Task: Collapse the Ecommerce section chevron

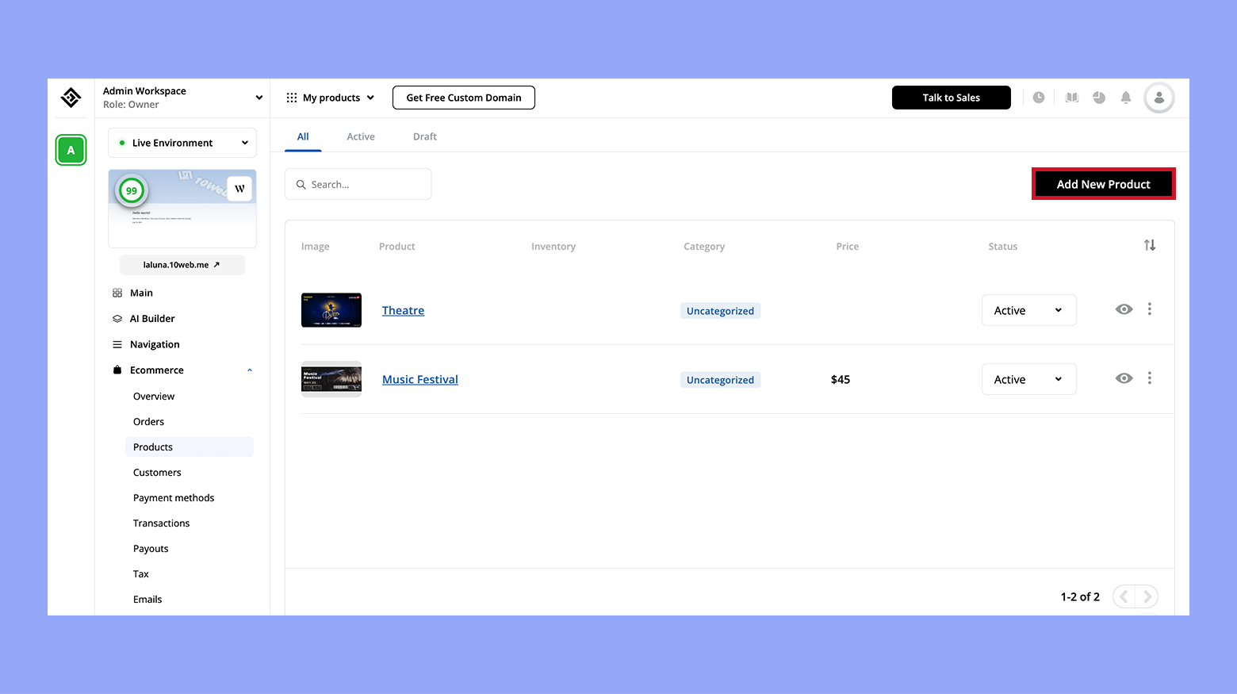Action: click(249, 370)
